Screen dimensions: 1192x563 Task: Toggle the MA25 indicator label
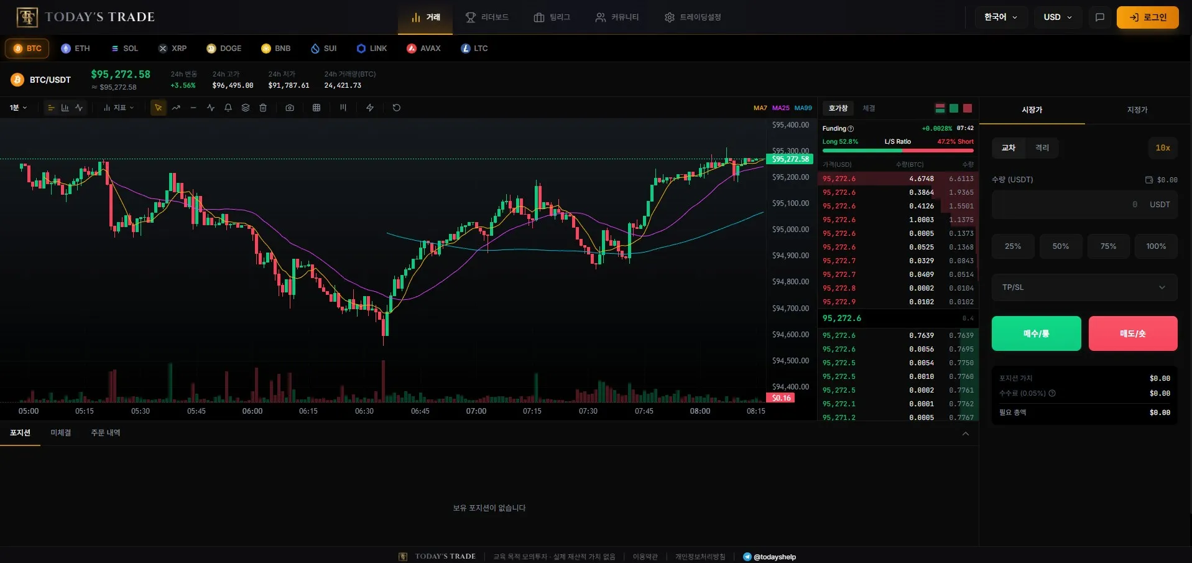[x=780, y=108]
